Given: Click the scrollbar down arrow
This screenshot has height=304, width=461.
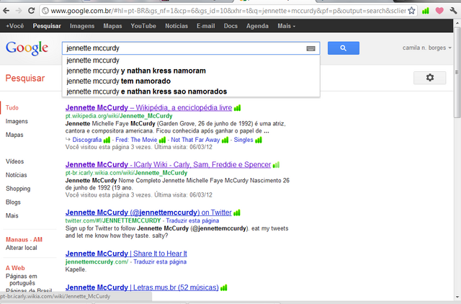Looking at the screenshot, I should (457, 297).
